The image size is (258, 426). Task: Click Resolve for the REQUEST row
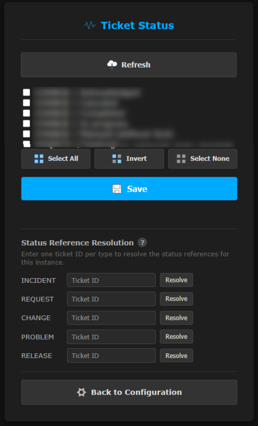176,299
